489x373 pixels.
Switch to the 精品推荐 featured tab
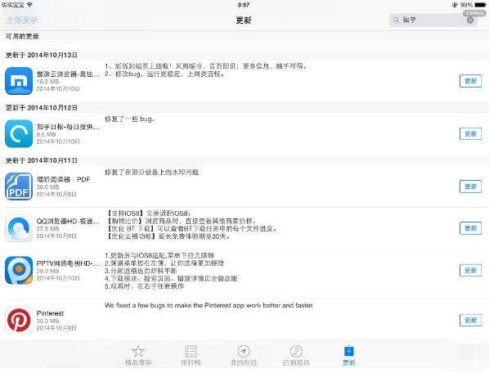[138, 355]
